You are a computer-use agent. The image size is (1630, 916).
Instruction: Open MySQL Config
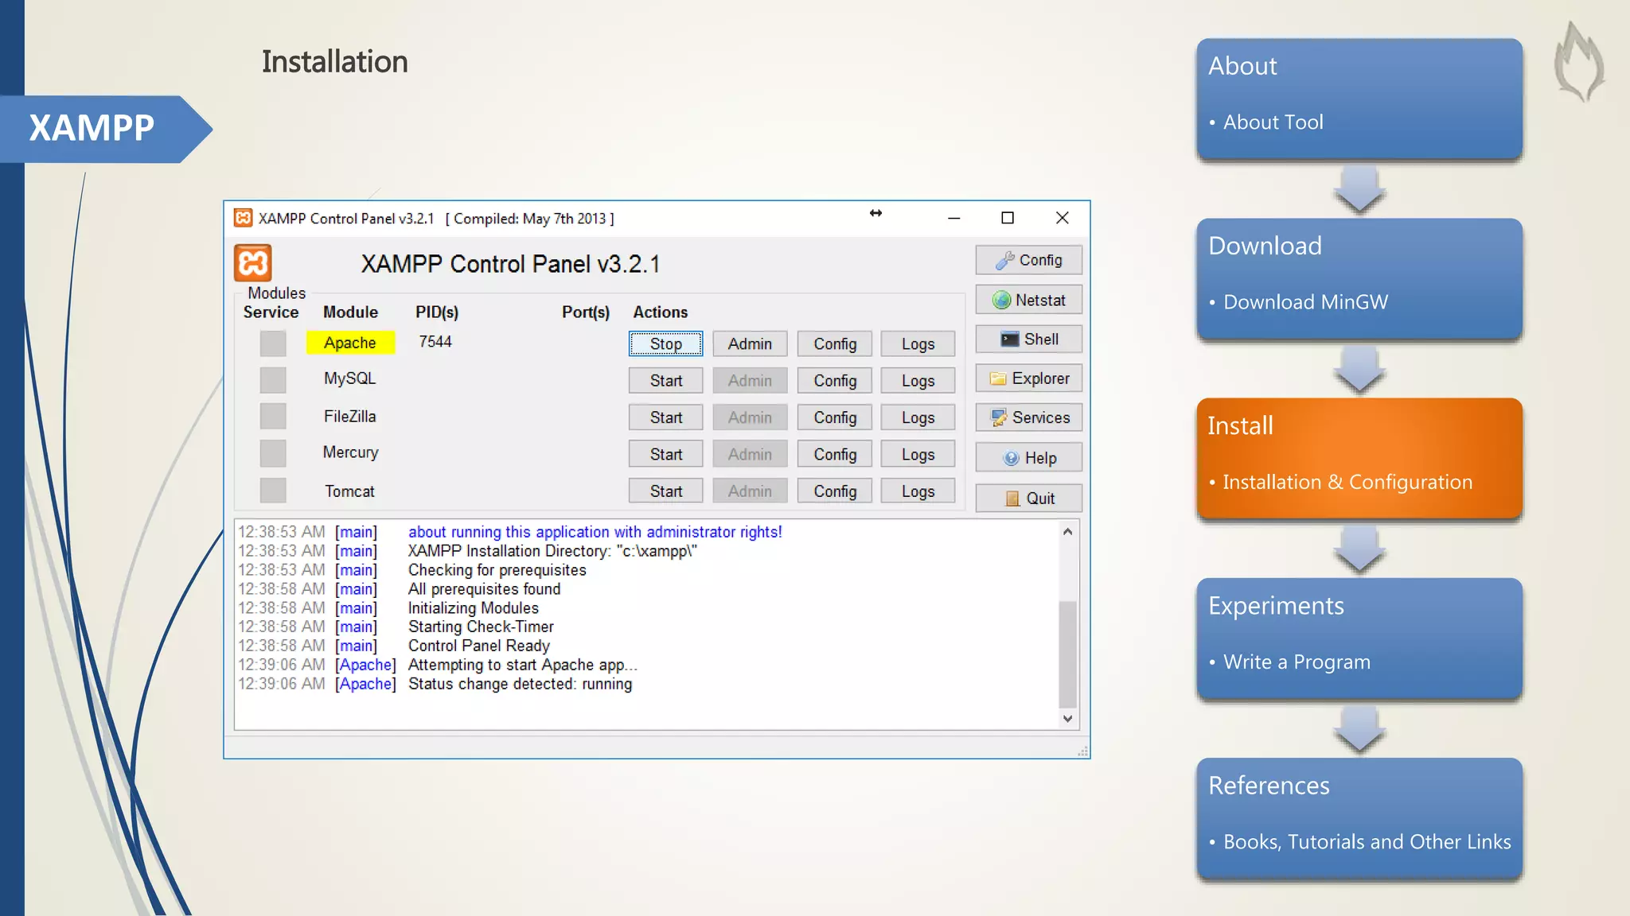point(835,381)
